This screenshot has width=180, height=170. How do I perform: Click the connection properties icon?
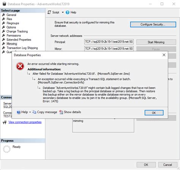tap(5, 122)
